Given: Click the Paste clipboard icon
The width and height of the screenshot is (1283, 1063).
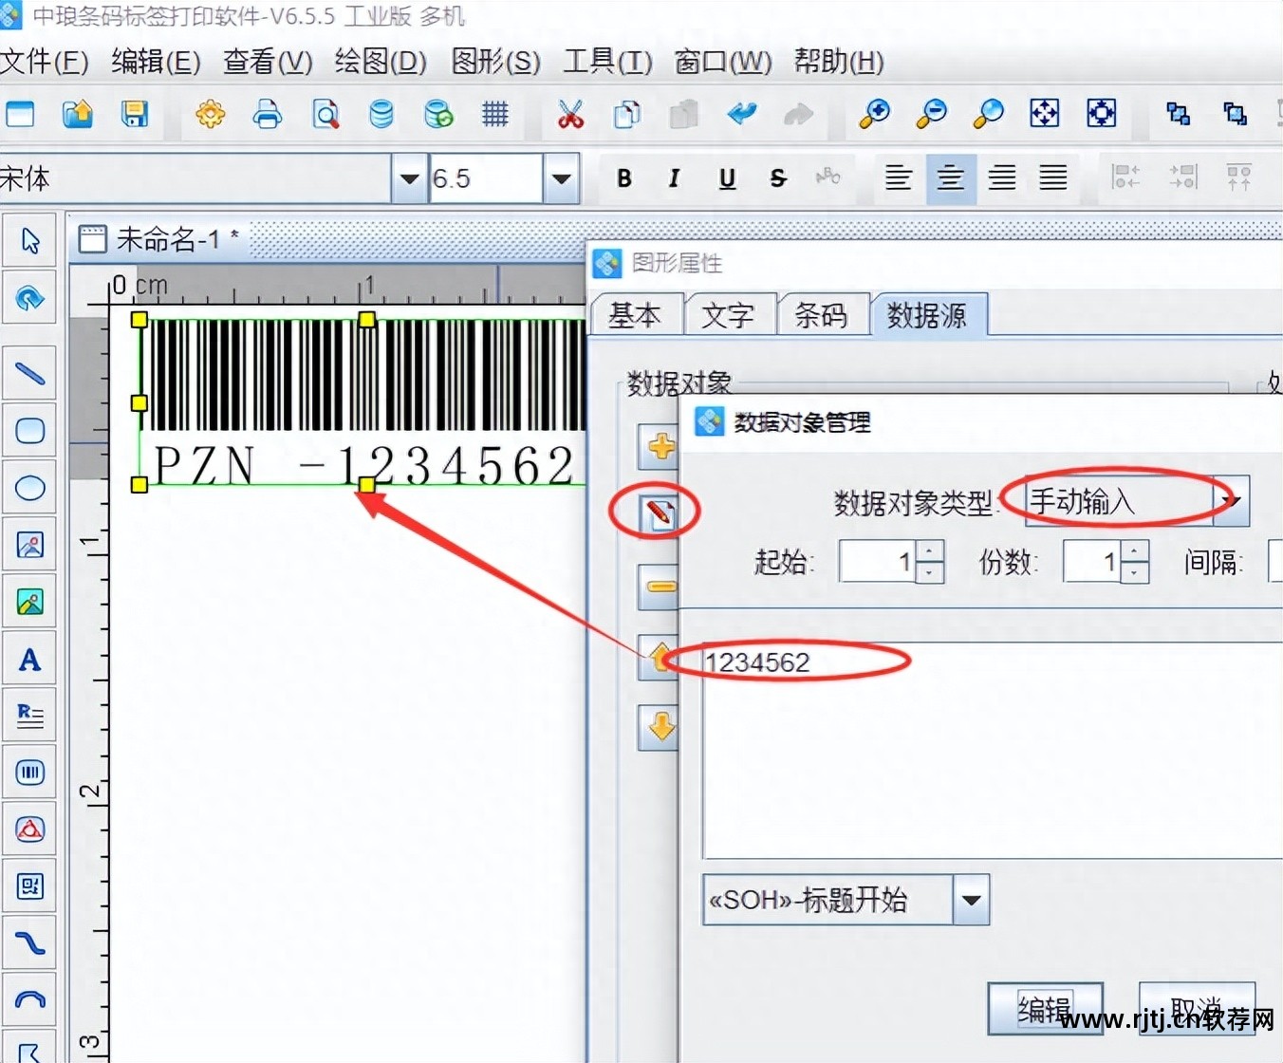Looking at the screenshot, I should click(684, 115).
